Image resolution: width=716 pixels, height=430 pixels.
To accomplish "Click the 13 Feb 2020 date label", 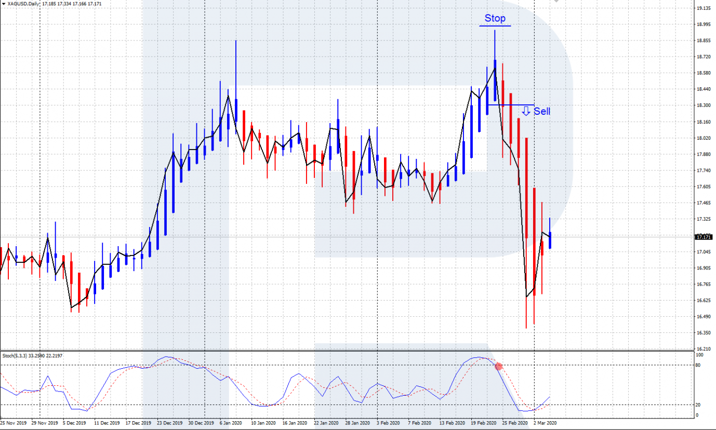I will click(451, 423).
